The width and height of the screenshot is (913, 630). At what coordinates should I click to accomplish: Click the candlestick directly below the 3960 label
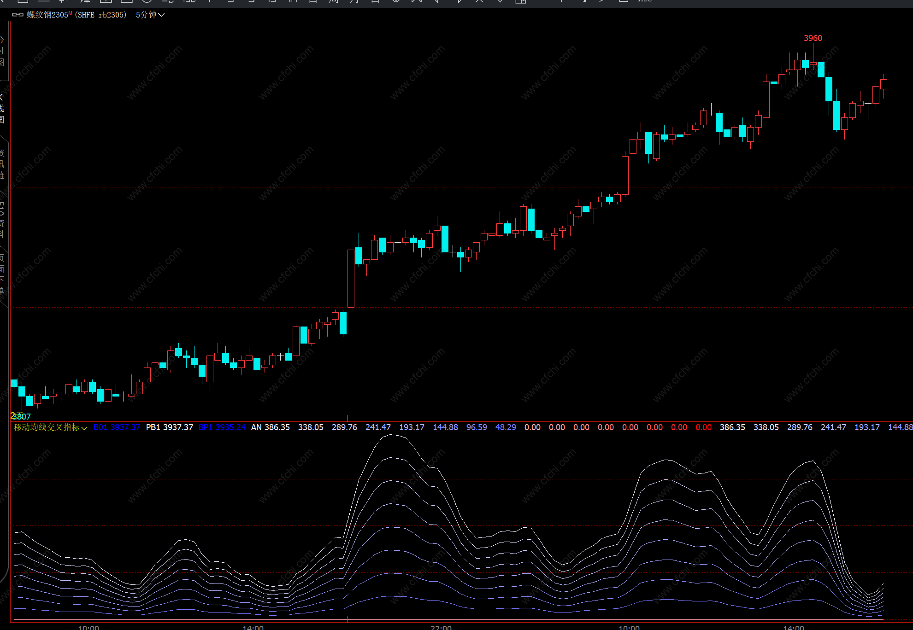(x=813, y=64)
